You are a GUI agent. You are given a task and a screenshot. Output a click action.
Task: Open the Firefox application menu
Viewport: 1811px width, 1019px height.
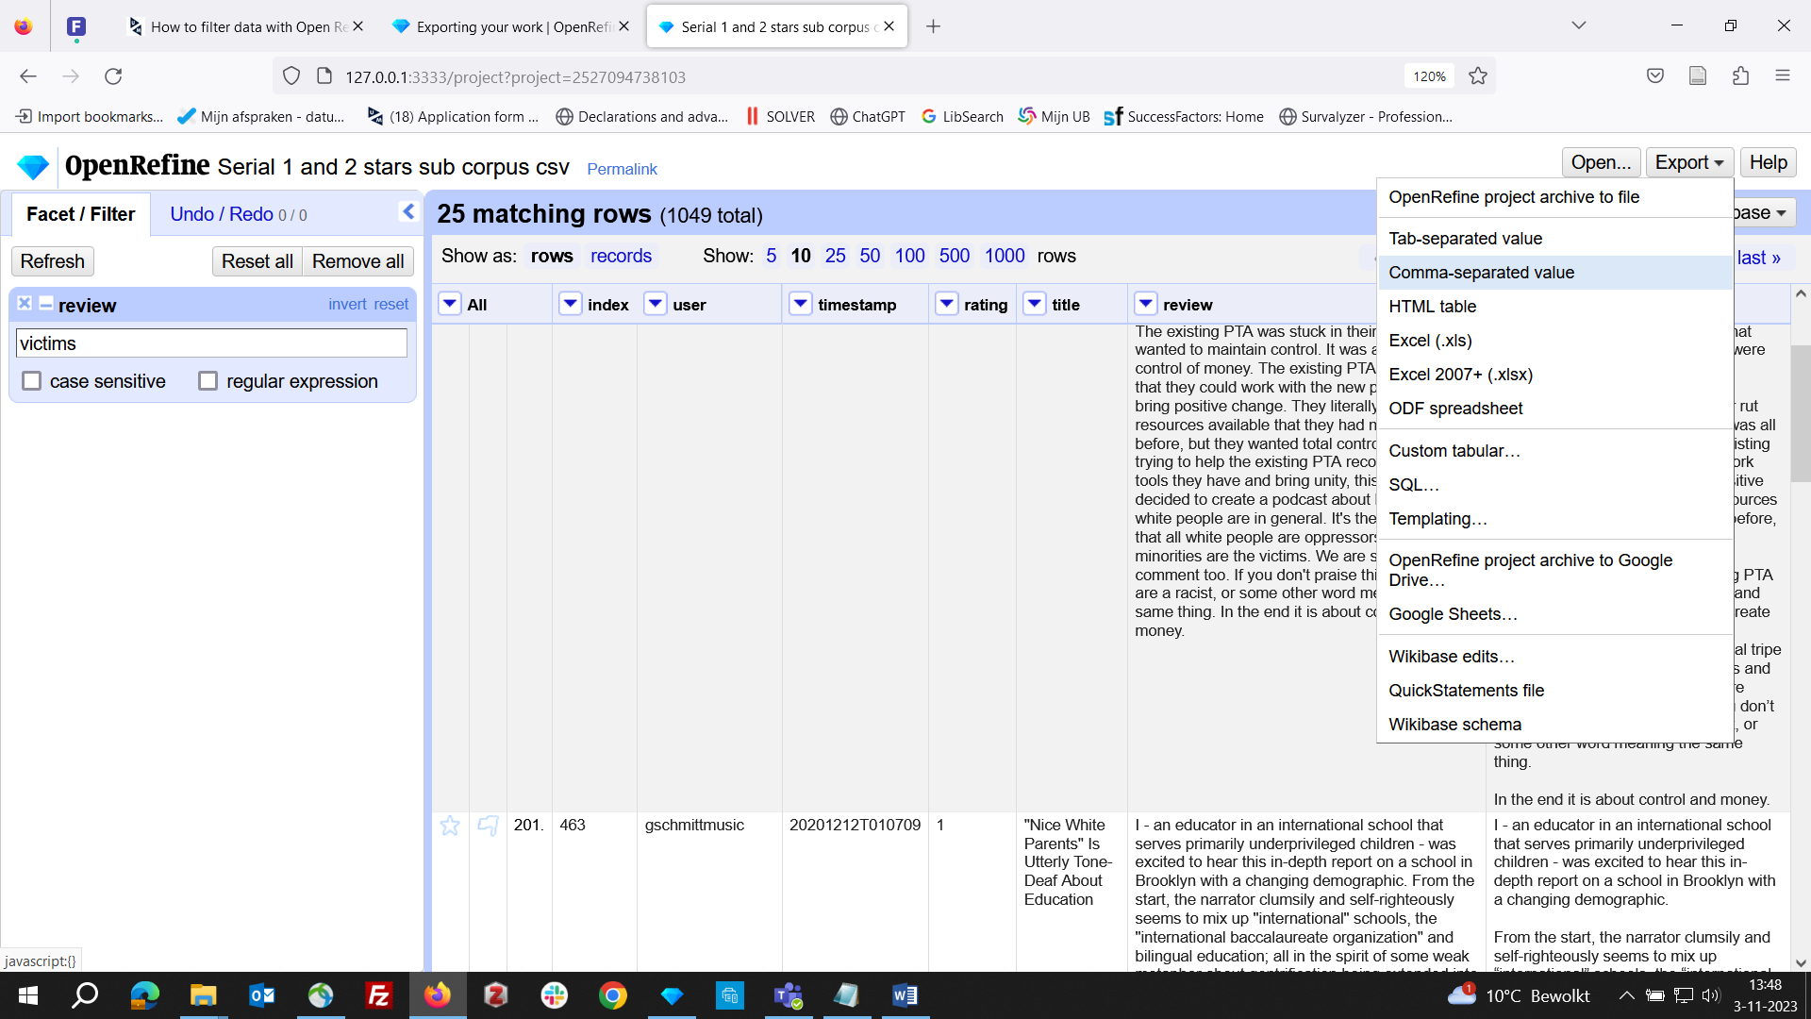(1782, 76)
